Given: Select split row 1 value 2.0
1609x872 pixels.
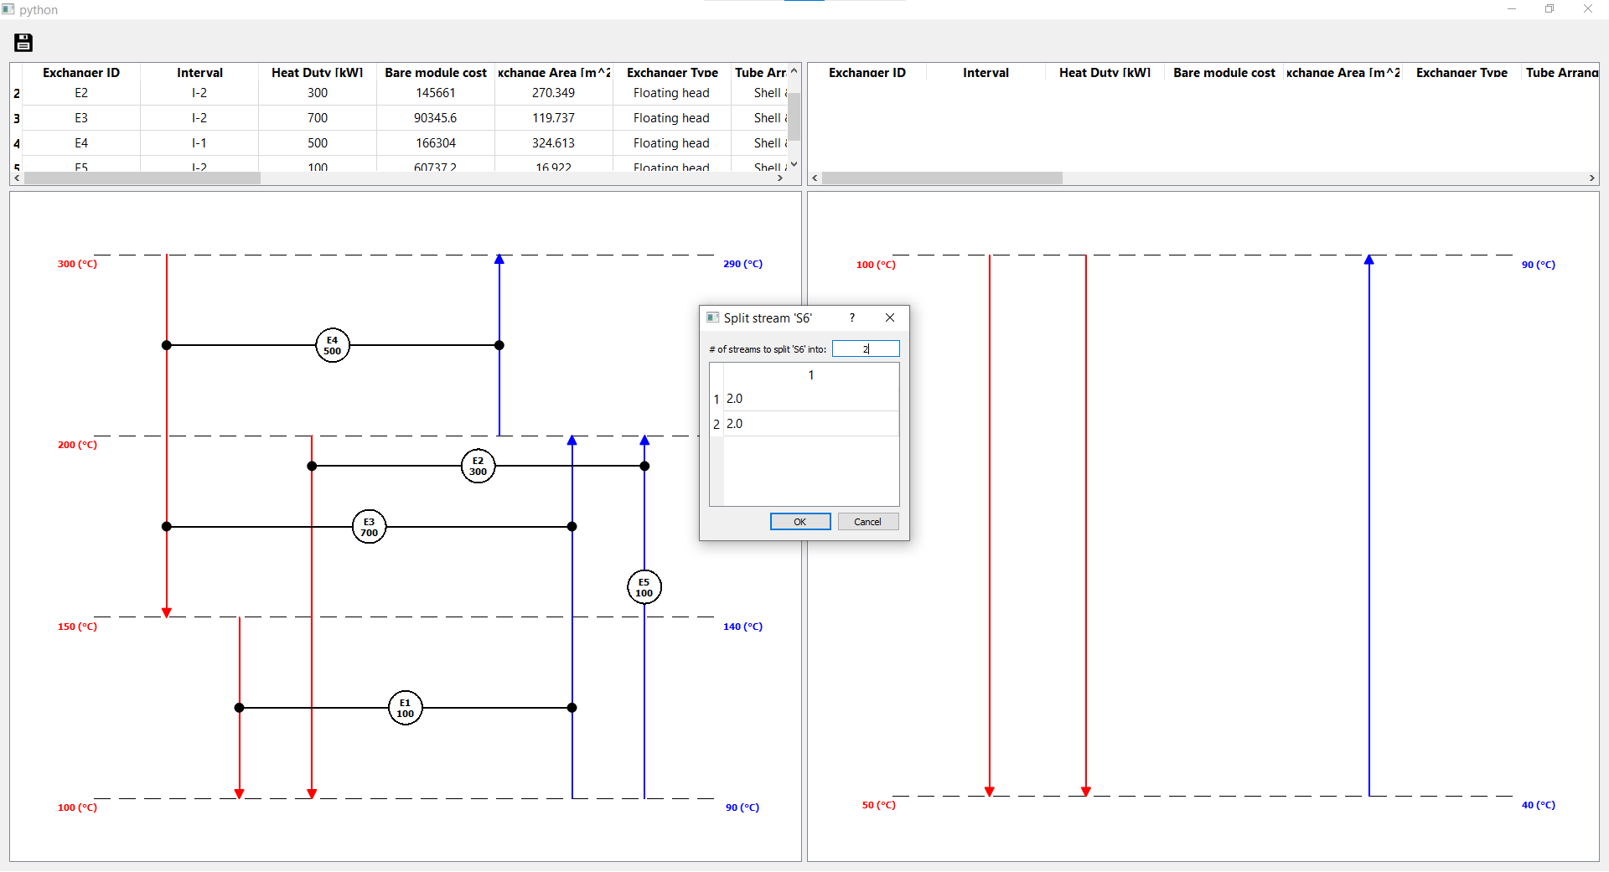Looking at the screenshot, I should point(811,399).
